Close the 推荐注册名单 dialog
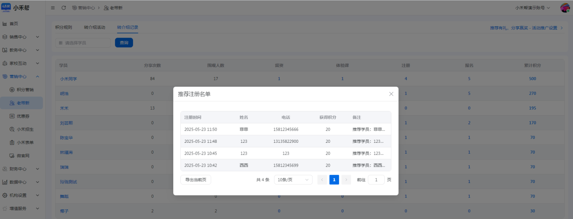The height and width of the screenshot is (219, 573). [391, 94]
